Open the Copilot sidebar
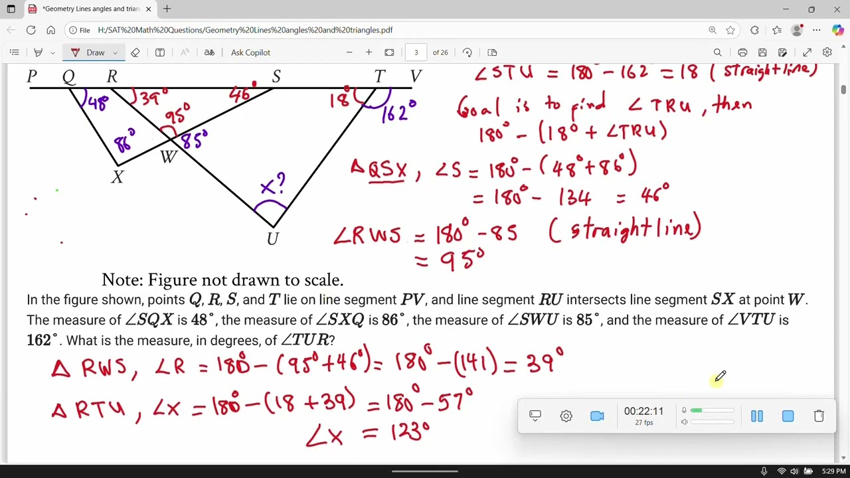This screenshot has height=478, width=850. click(837, 30)
